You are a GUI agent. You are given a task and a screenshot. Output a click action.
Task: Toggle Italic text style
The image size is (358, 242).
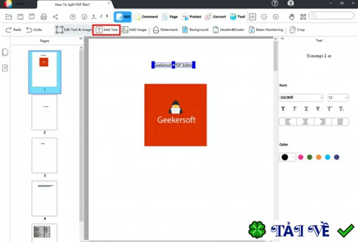coord(294,109)
